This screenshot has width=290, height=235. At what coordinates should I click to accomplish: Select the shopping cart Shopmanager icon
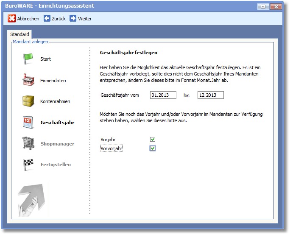28,143
